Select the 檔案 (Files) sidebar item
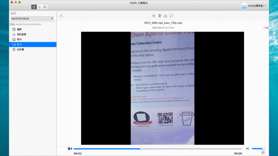 coord(19,29)
